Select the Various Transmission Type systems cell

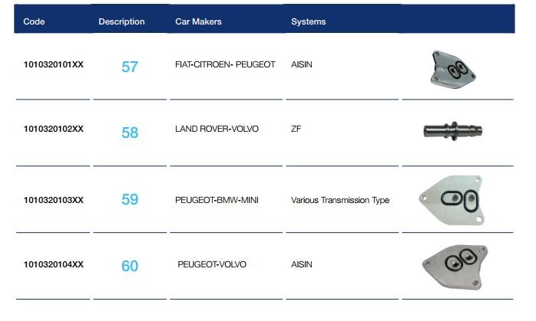tap(340, 200)
